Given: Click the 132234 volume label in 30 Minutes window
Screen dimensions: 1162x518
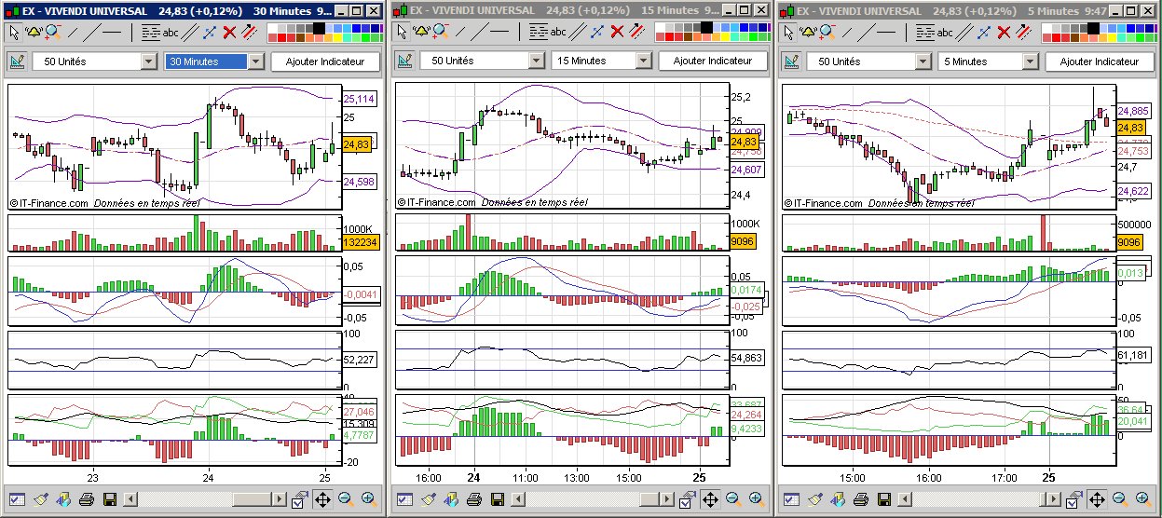Looking at the screenshot, I should click(x=359, y=242).
